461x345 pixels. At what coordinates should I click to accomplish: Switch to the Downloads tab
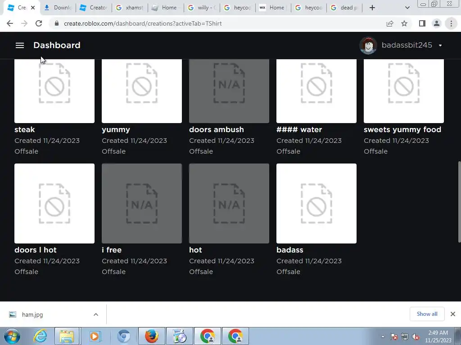coord(58,8)
